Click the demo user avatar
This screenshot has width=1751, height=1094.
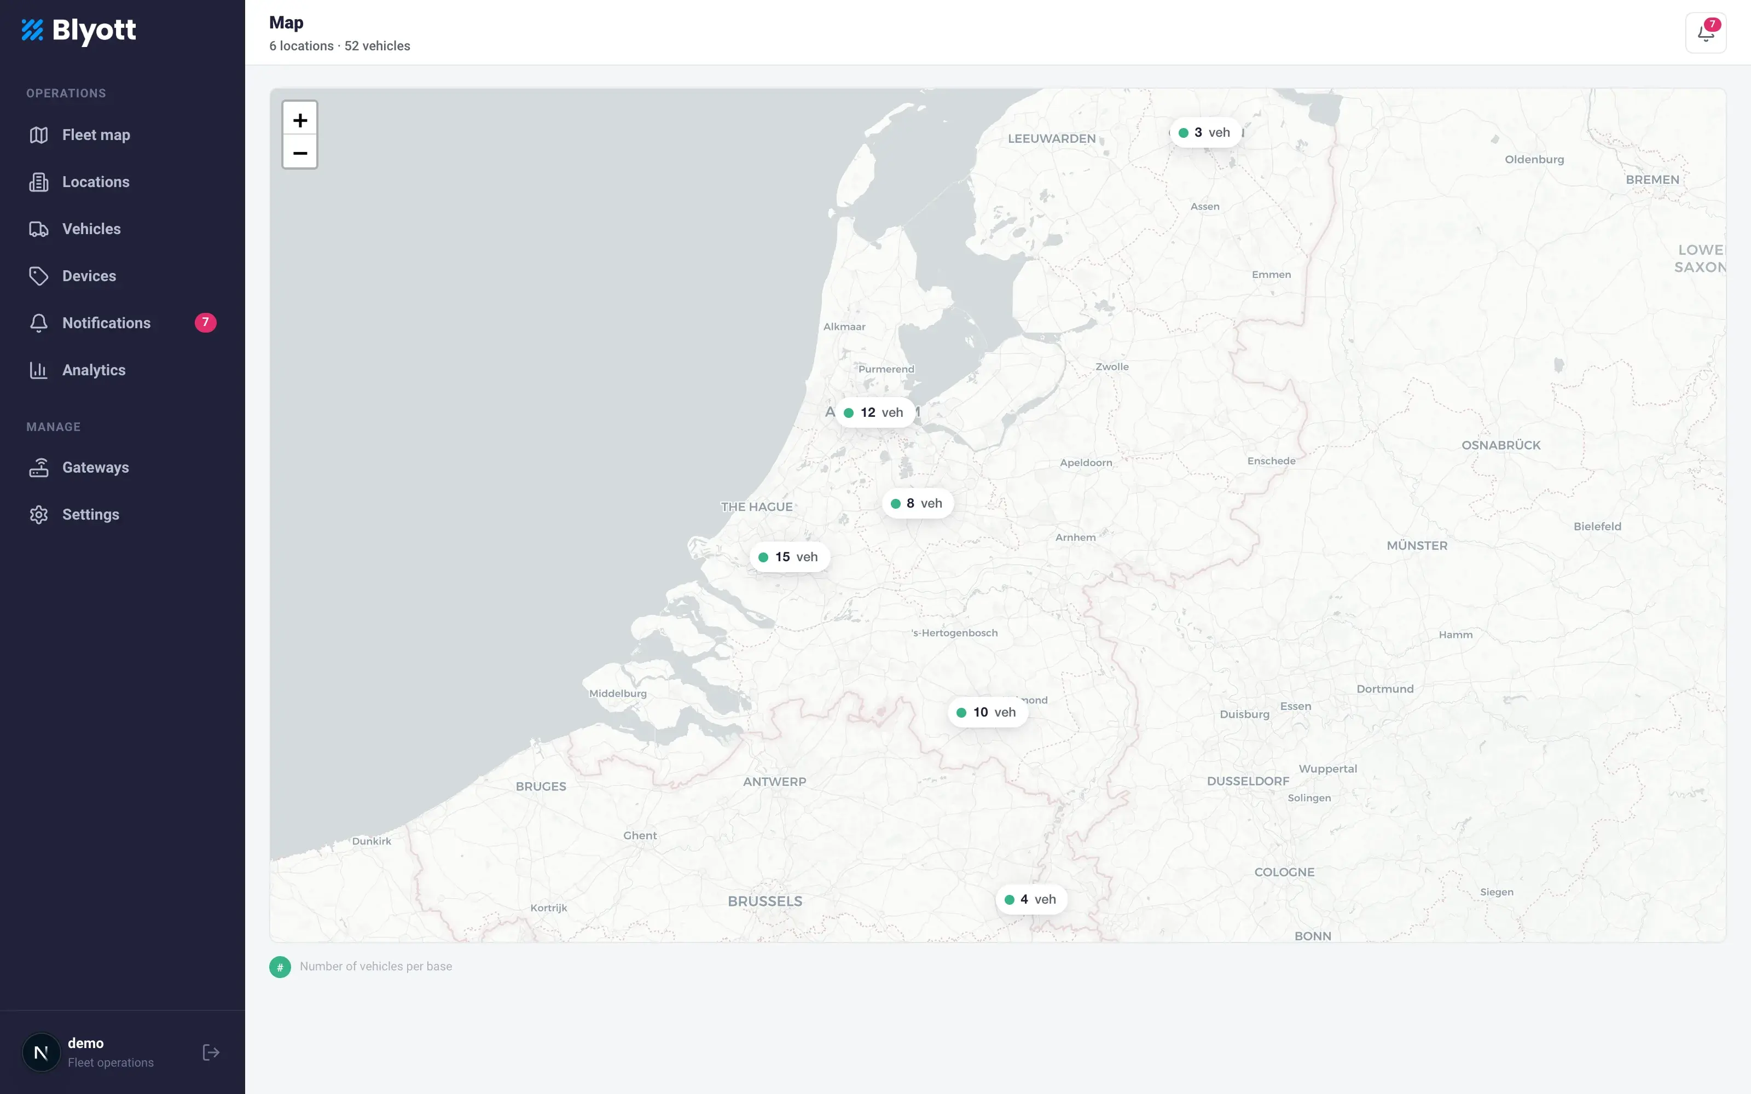(41, 1052)
